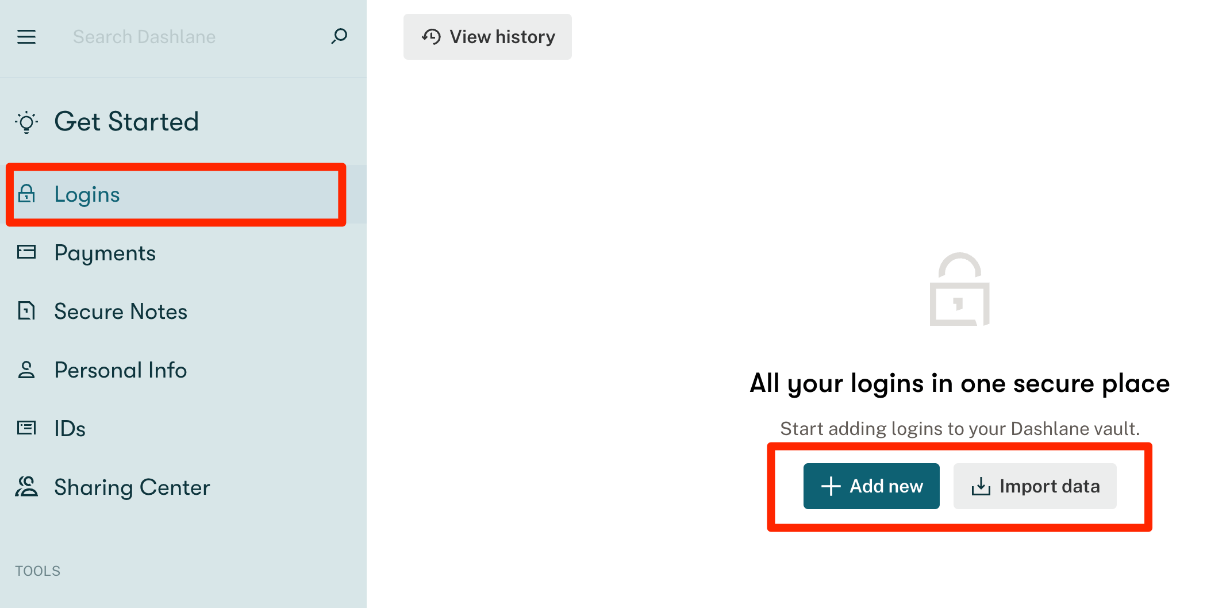Click the View history button

pos(487,37)
